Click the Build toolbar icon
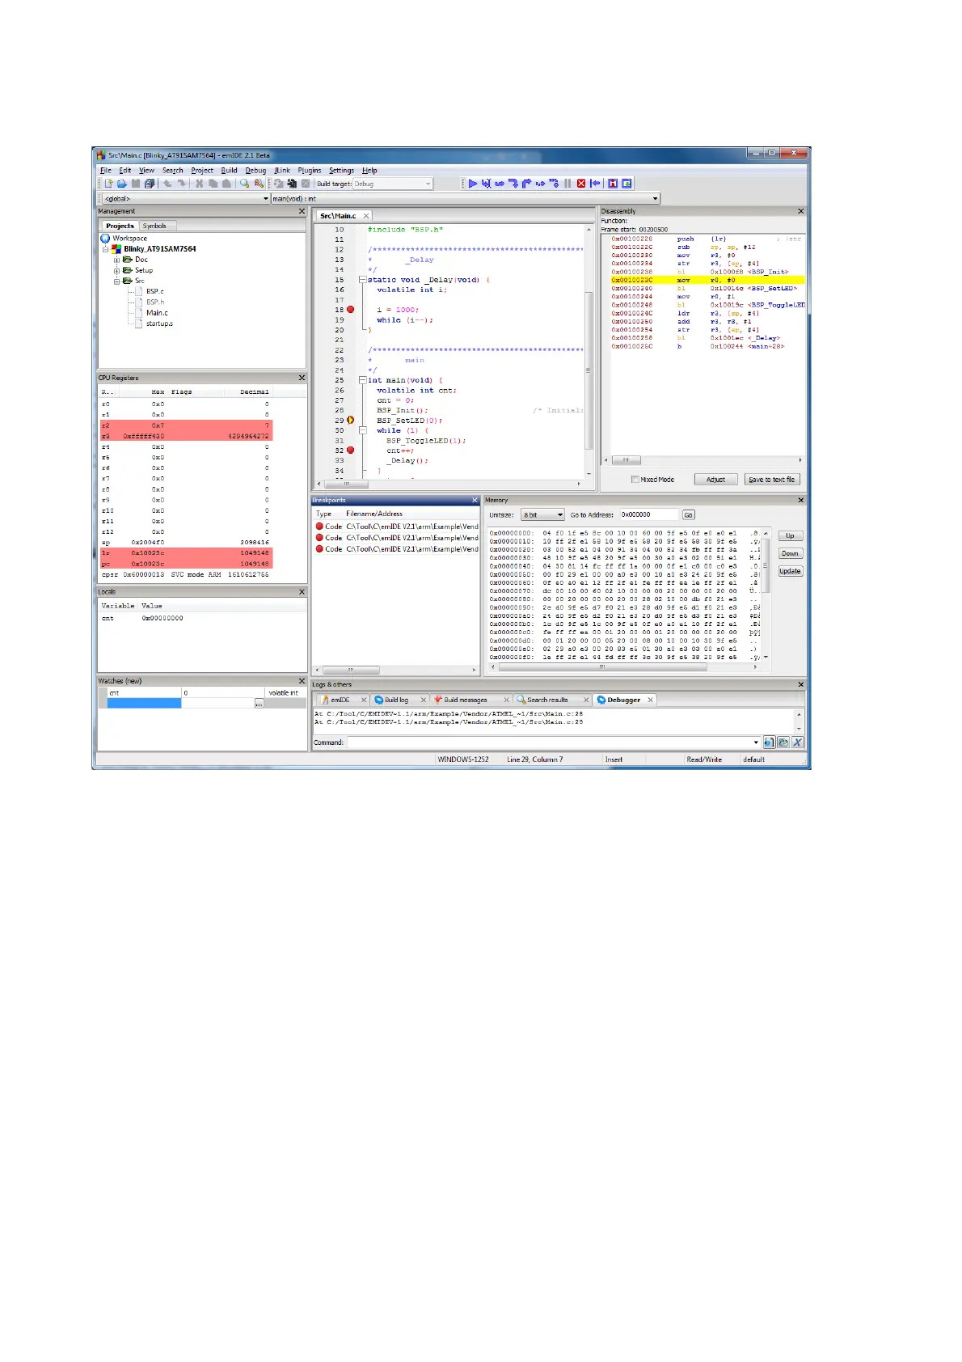 (279, 184)
